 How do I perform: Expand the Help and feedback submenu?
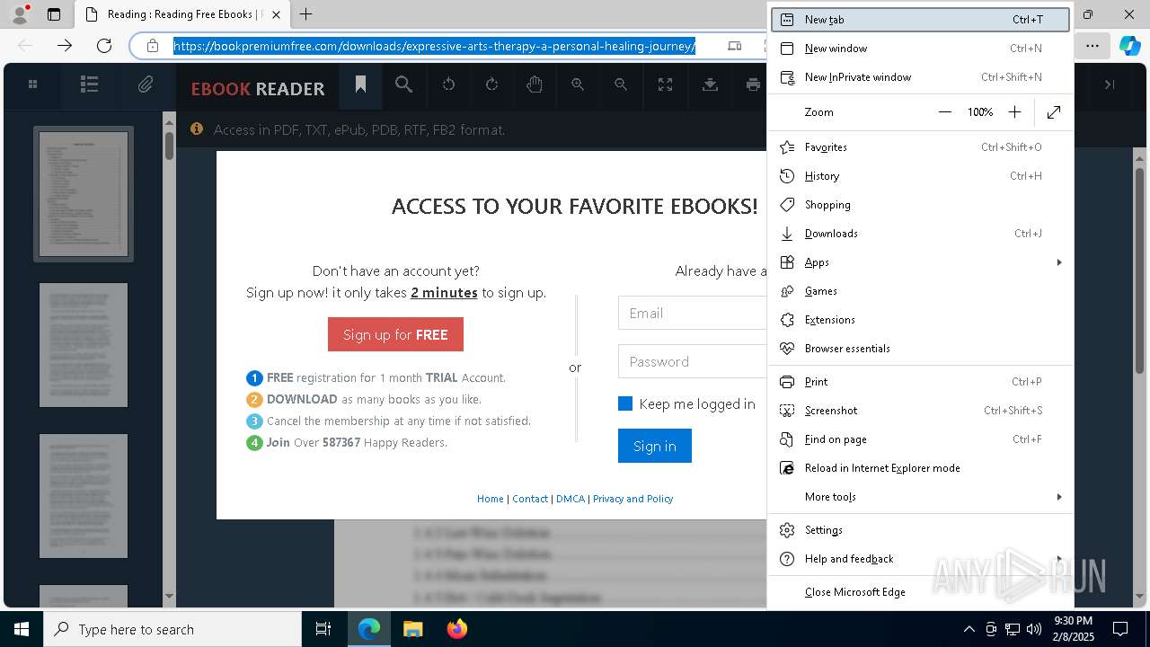(x=921, y=559)
